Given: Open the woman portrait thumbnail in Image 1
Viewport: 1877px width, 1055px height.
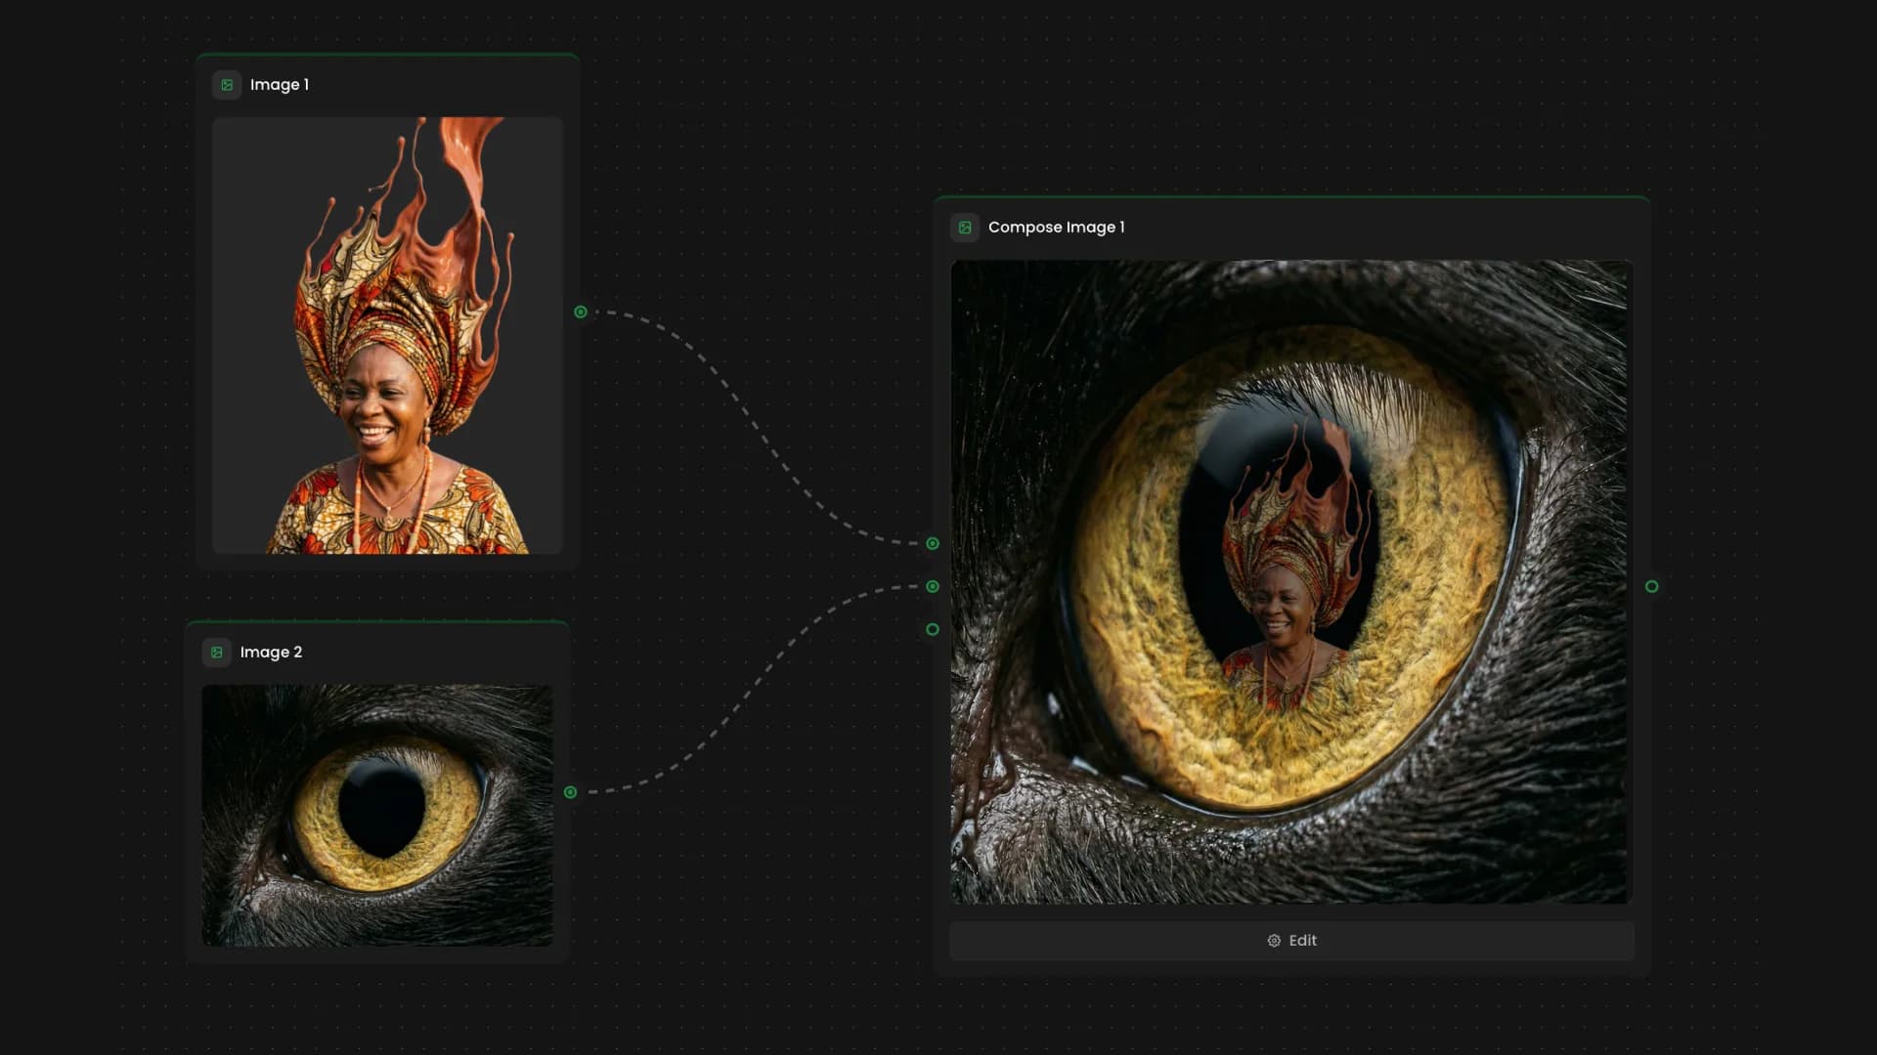Looking at the screenshot, I should pos(387,337).
